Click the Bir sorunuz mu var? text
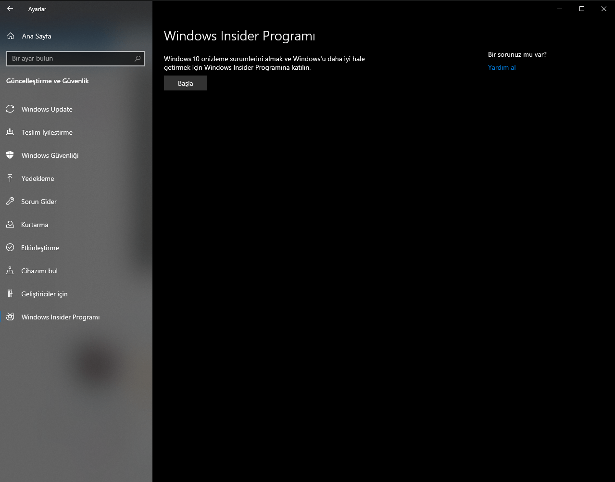The height and width of the screenshot is (482, 615). pos(517,55)
